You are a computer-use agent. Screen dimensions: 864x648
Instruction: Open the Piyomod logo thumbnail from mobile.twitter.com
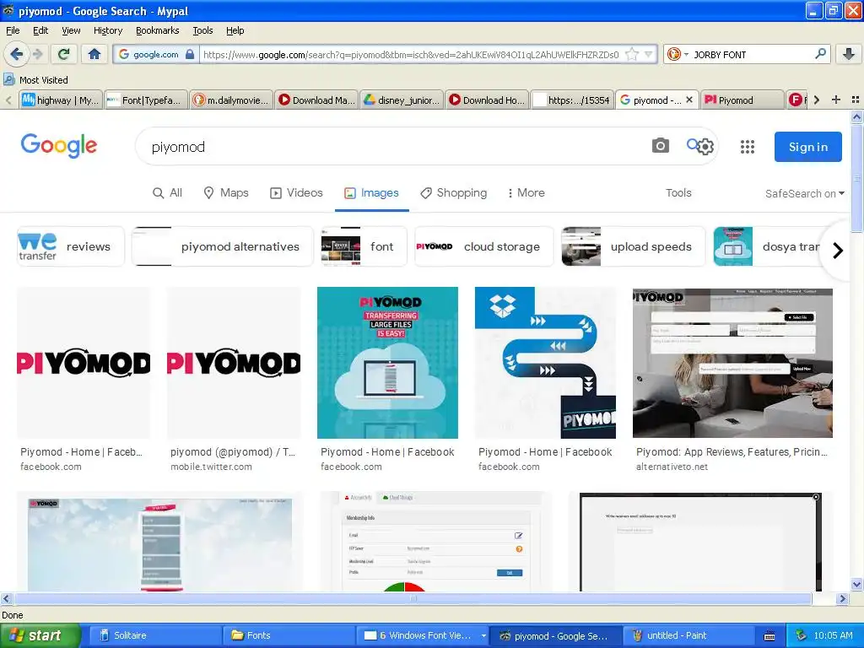pos(234,363)
